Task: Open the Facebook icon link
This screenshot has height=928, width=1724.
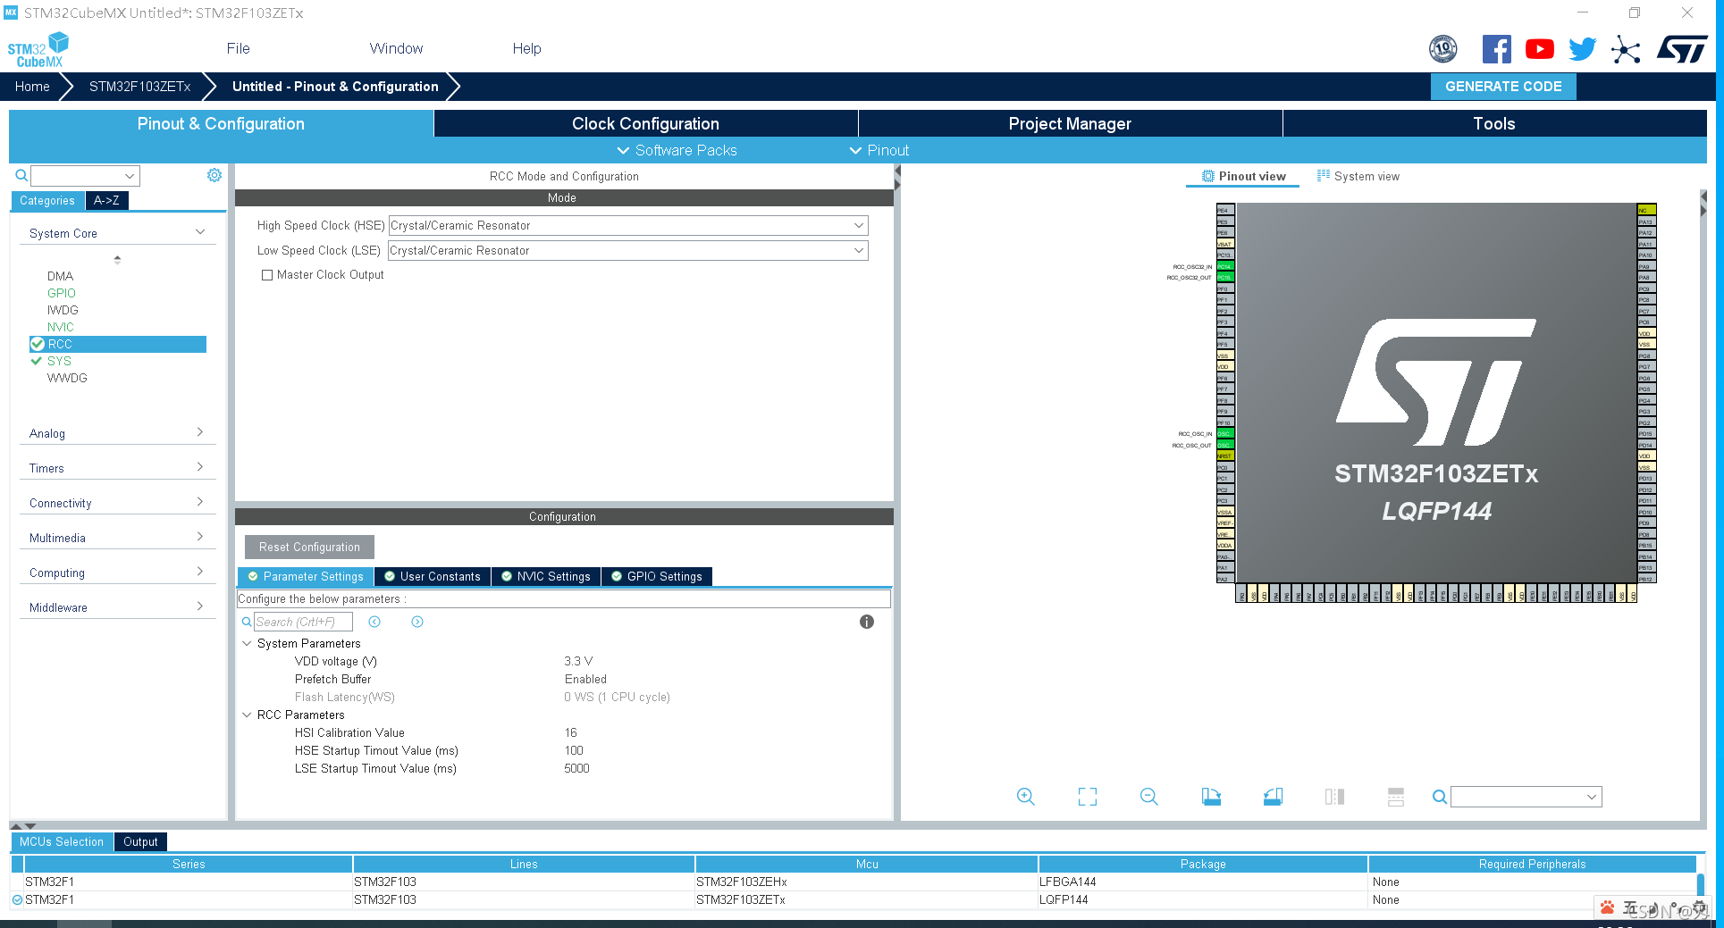Action: (x=1496, y=49)
